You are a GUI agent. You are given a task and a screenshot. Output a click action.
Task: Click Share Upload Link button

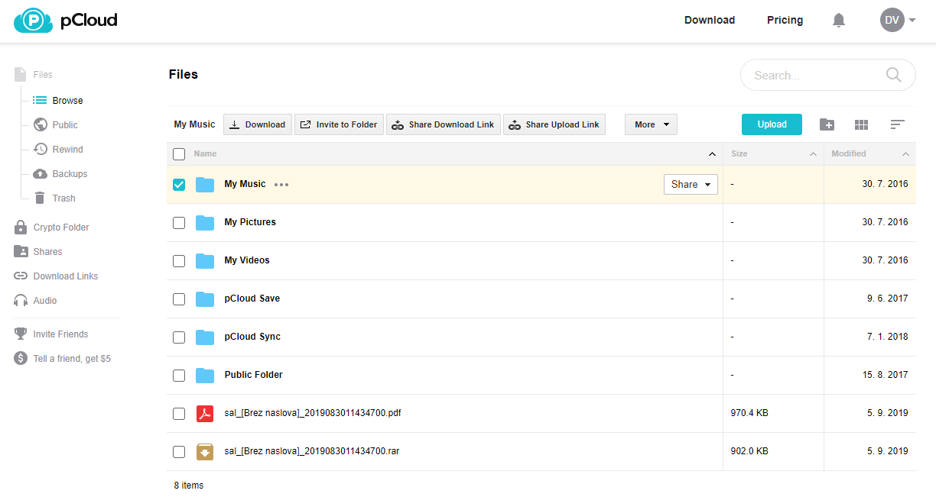click(554, 124)
